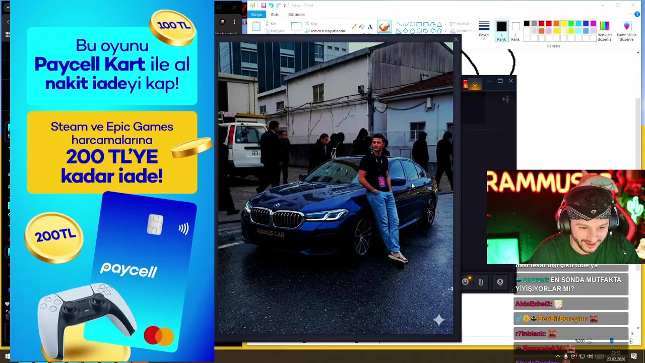Switch to the Giriş tab in Paint

[275, 15]
